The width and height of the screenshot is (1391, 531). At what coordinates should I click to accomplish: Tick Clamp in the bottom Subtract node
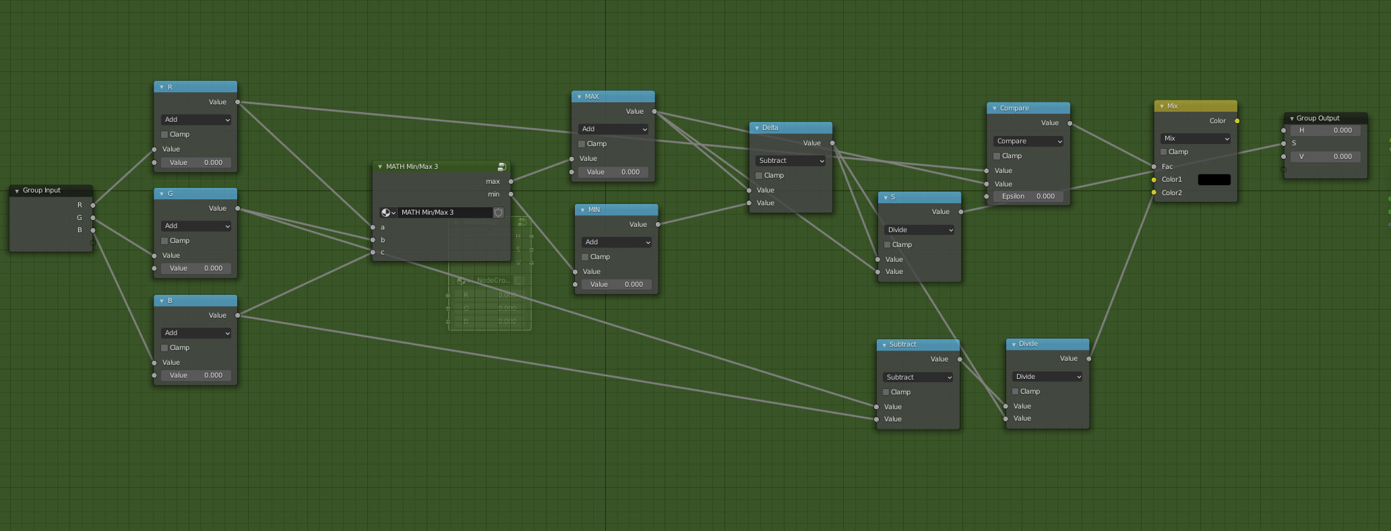coord(886,392)
